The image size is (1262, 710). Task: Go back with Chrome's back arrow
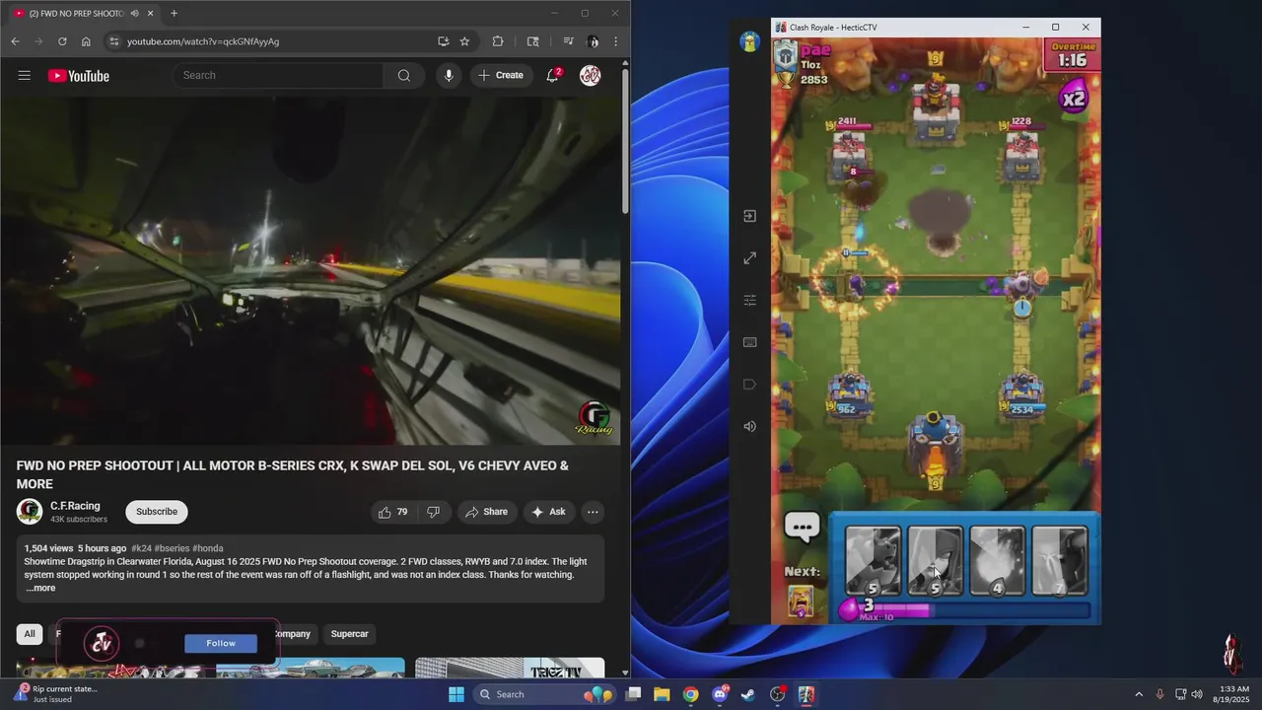15,41
